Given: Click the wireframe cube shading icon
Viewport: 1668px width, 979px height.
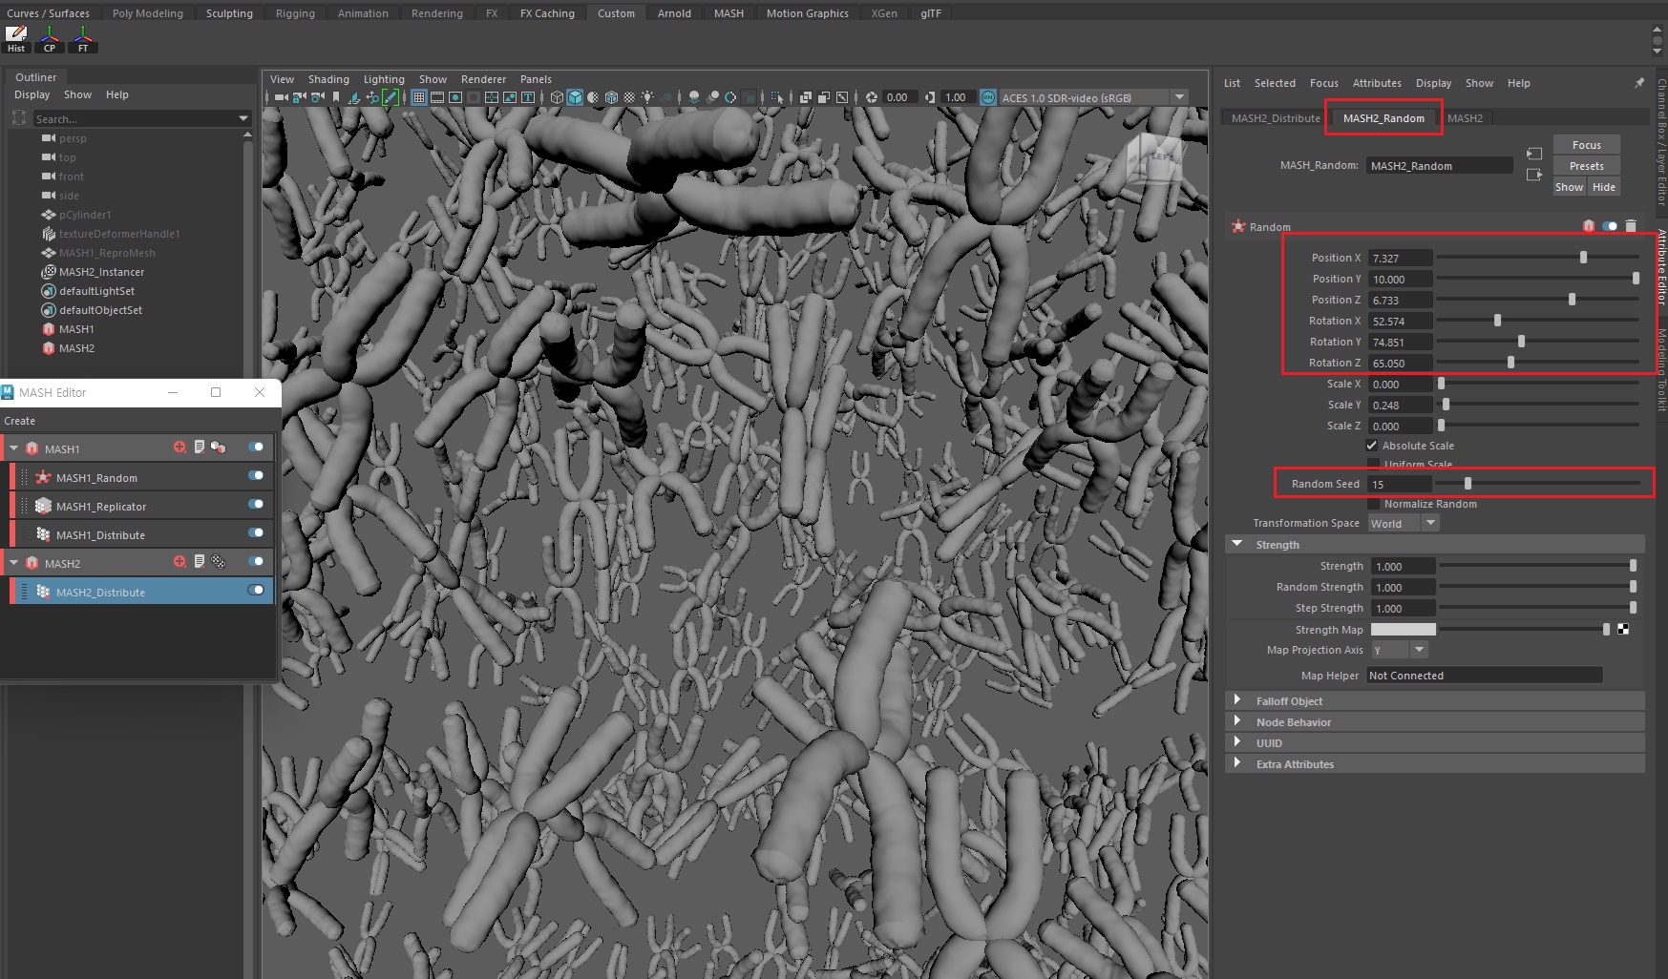Looking at the screenshot, I should (557, 97).
